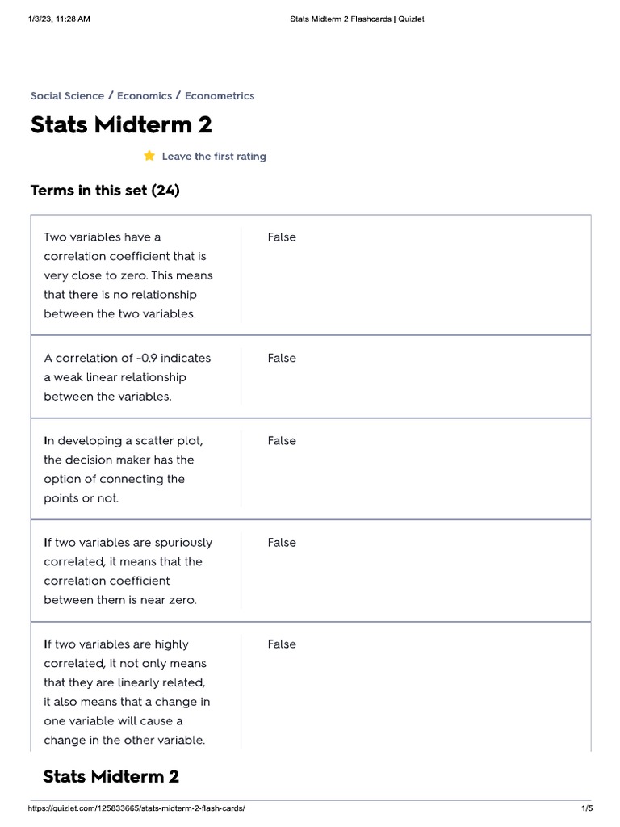Click the 'Leave the first rating' link
Image resolution: width=620 pixels, height=827 pixels.
pos(214,157)
